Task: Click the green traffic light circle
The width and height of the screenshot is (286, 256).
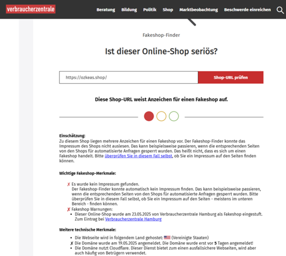Action: pos(174,116)
